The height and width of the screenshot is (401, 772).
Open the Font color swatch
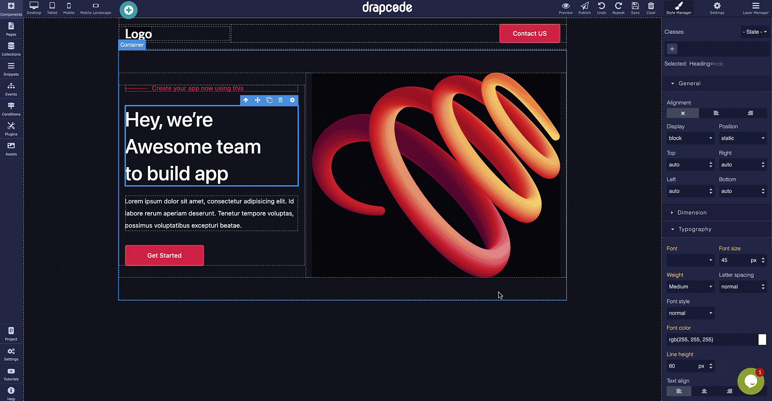click(x=763, y=340)
